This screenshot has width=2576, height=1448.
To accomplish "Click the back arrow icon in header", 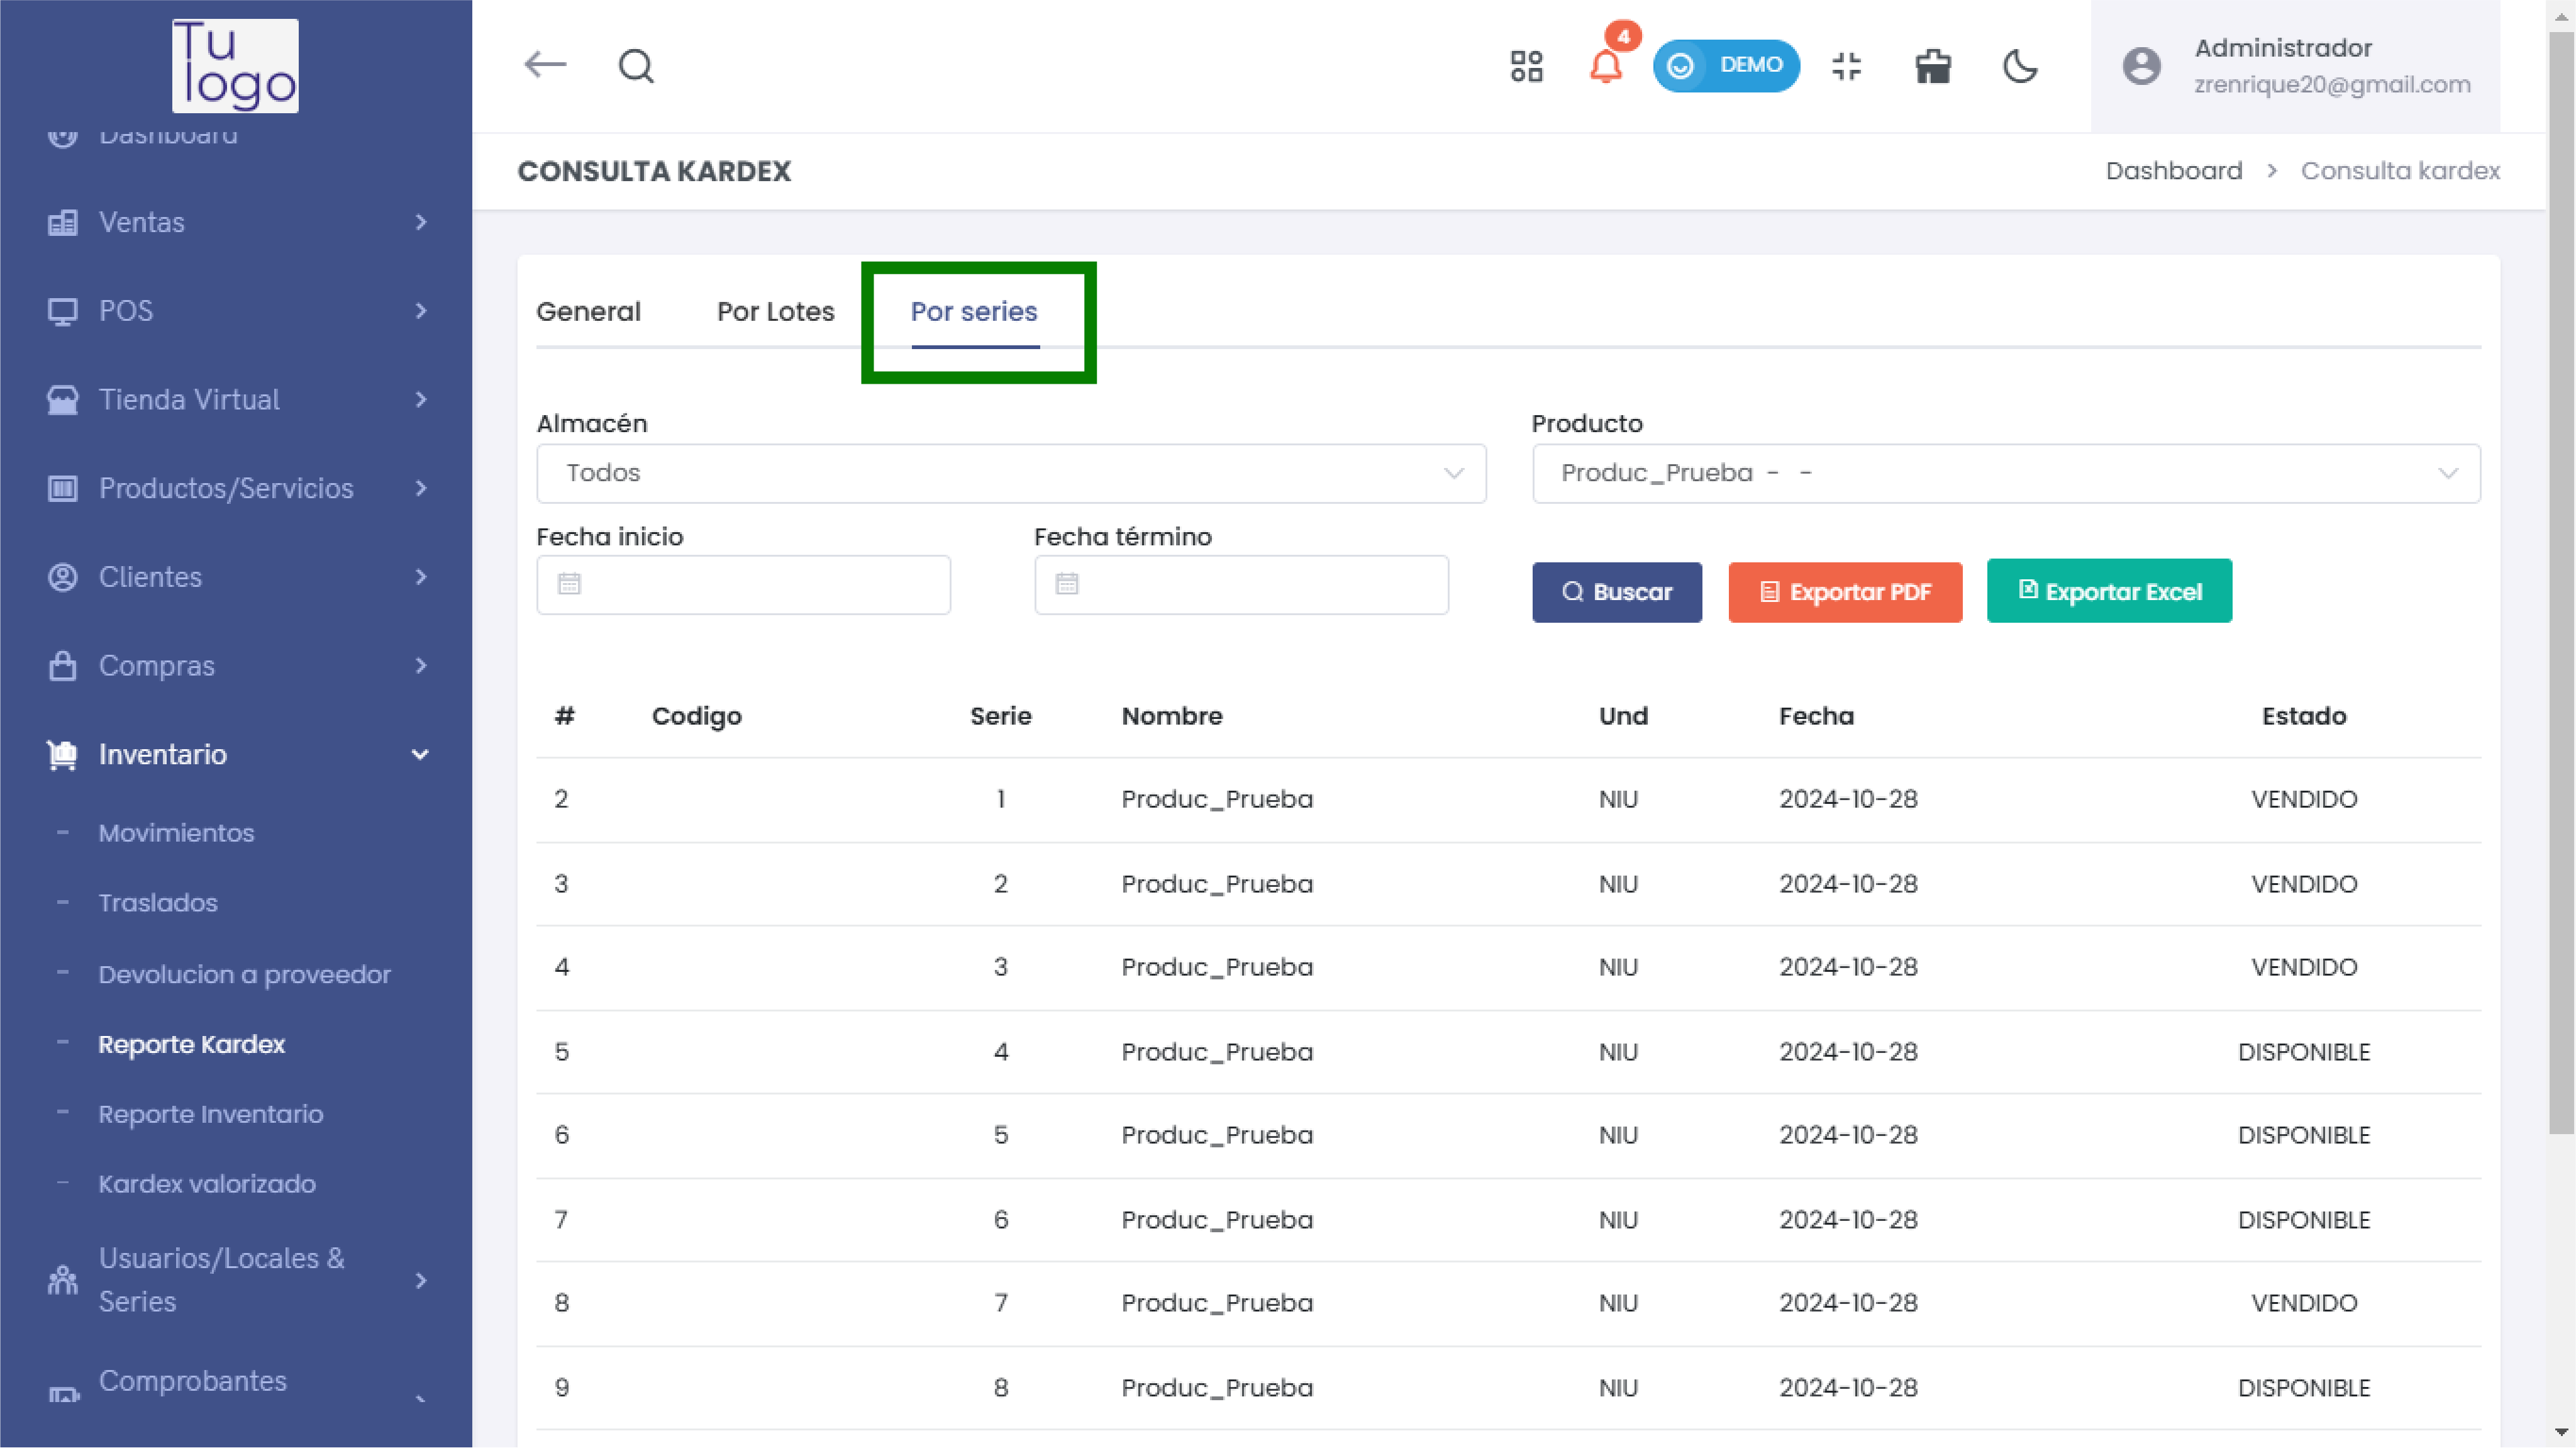I will tap(545, 65).
